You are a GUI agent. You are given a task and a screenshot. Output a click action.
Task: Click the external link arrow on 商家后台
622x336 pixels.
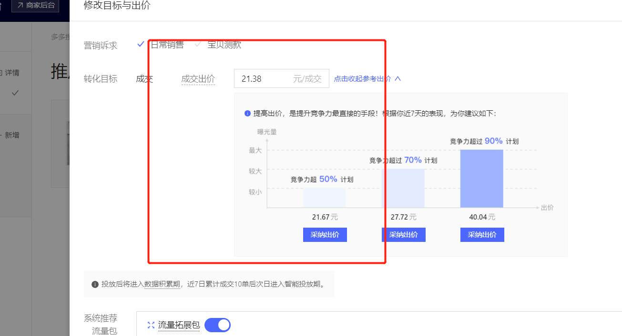tap(20, 6)
